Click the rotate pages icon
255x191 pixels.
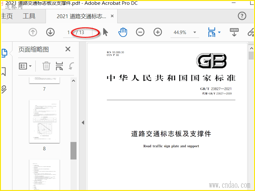click(x=71, y=66)
